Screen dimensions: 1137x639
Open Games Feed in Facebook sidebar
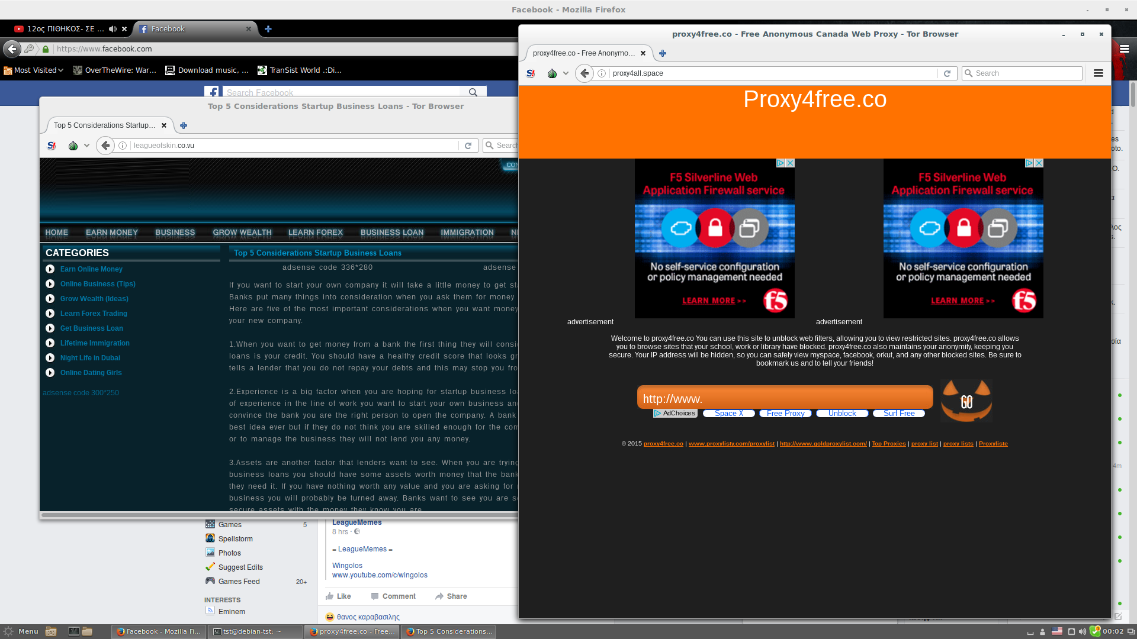click(239, 582)
